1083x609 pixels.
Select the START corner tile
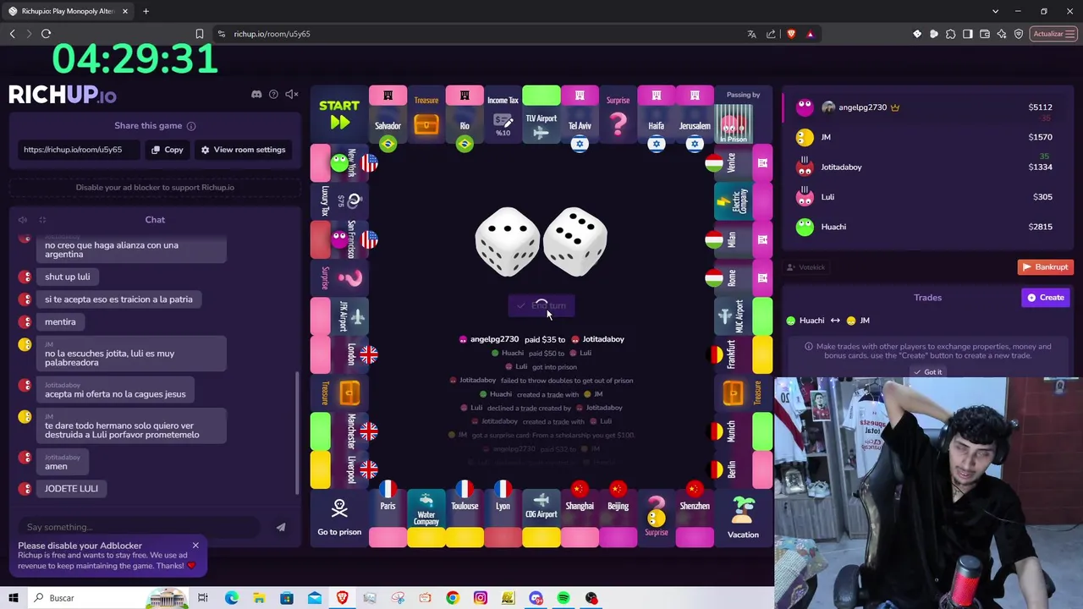tap(339, 116)
